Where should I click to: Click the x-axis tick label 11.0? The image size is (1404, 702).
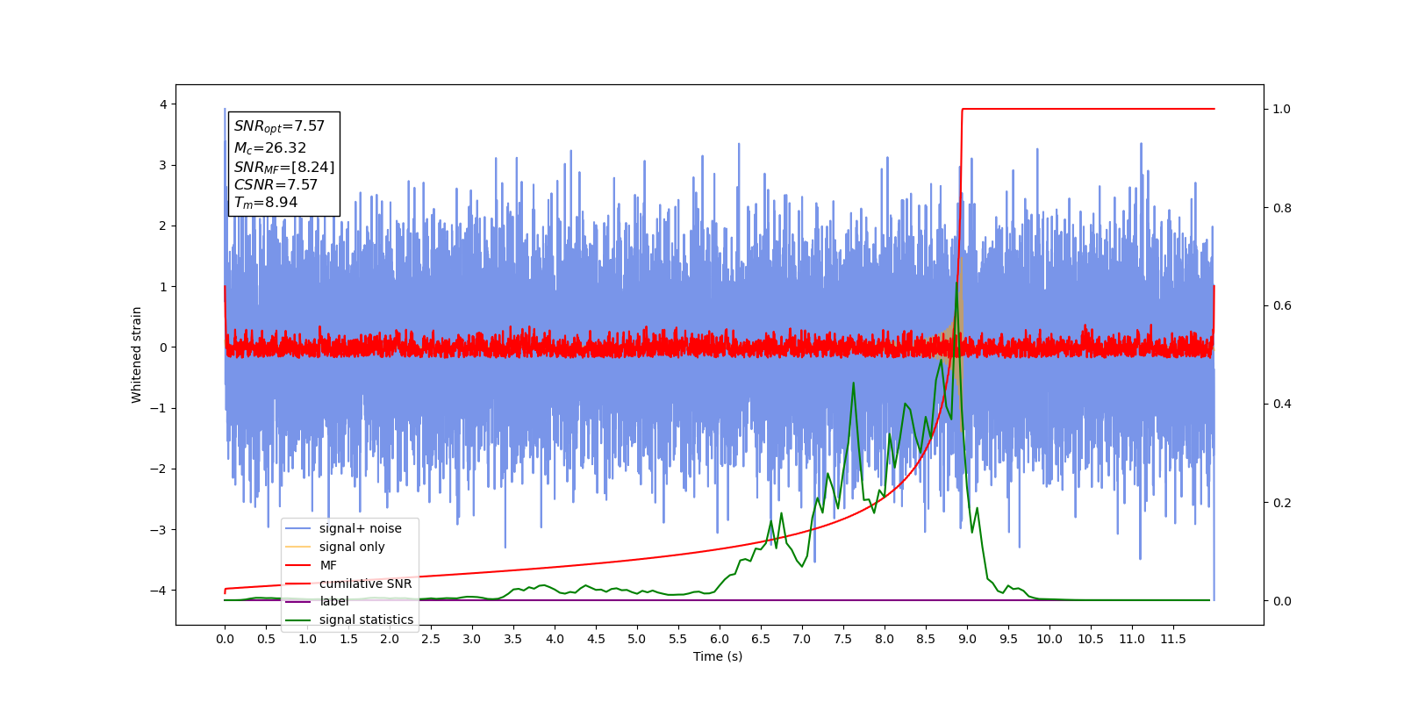tap(1132, 639)
